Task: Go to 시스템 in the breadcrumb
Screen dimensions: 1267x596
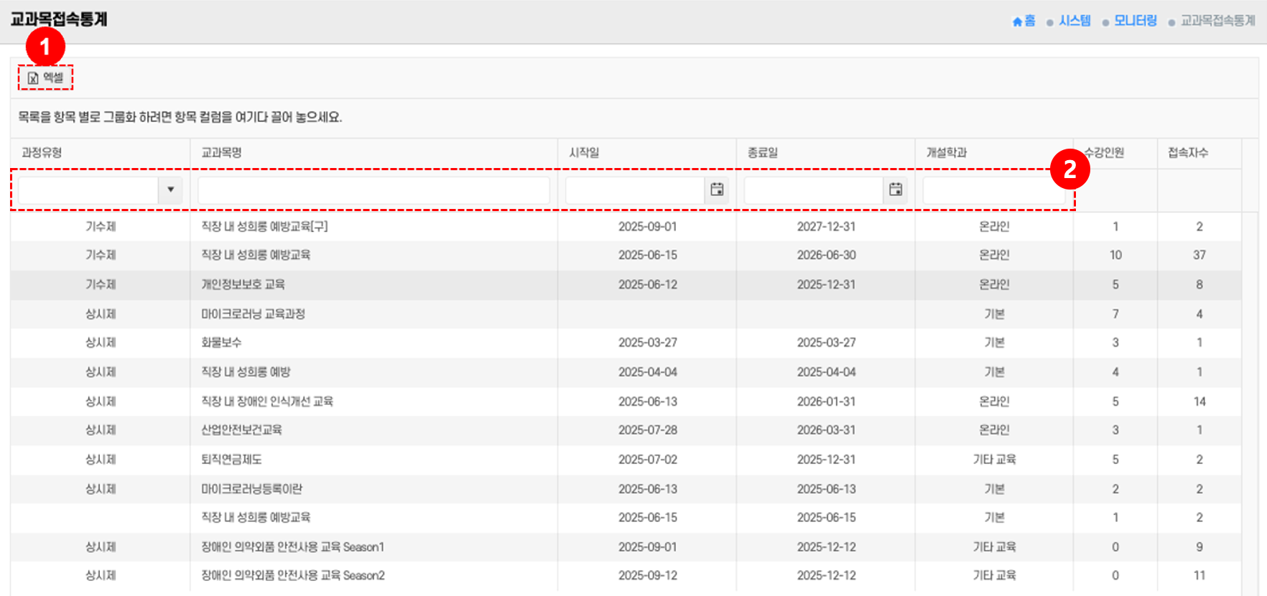Action: [x=1075, y=21]
